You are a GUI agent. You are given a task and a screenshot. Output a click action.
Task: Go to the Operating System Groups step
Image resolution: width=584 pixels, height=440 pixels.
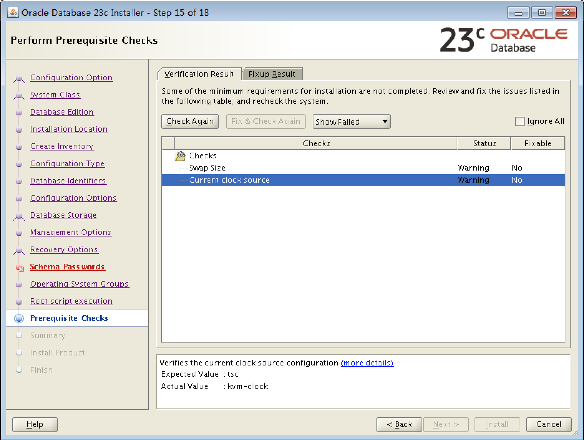click(79, 284)
